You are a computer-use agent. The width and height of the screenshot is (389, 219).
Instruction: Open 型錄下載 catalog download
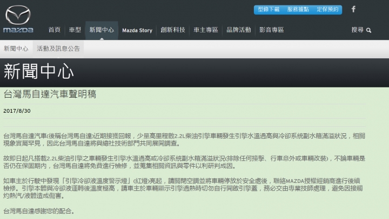click(x=269, y=10)
